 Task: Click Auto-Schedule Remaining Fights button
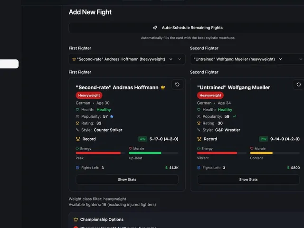coord(186,28)
